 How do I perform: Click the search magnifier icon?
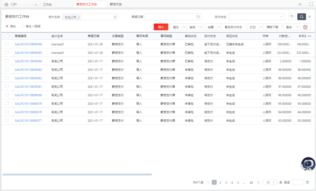pyautogui.click(x=301, y=17)
